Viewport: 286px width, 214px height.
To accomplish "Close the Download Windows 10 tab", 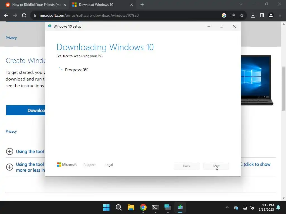I will coord(132,5).
